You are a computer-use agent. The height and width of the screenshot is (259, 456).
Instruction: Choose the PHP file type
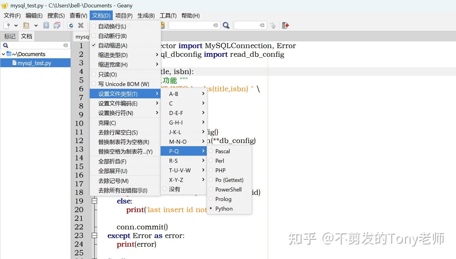(x=229, y=170)
